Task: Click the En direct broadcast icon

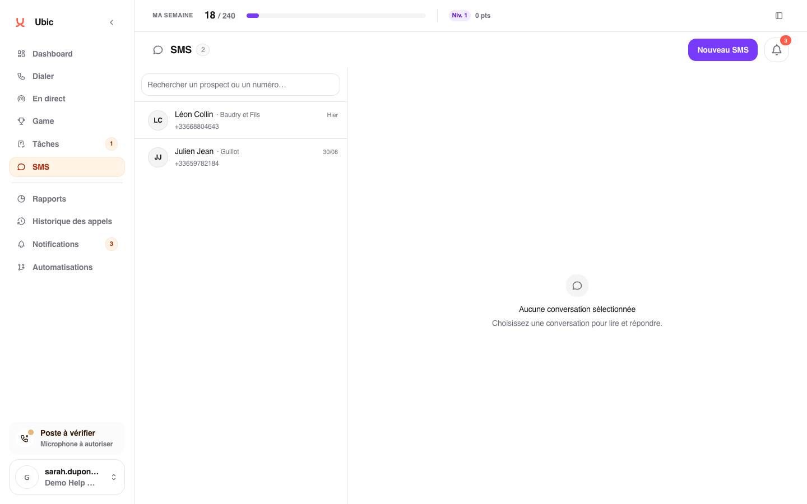Action: point(21,99)
